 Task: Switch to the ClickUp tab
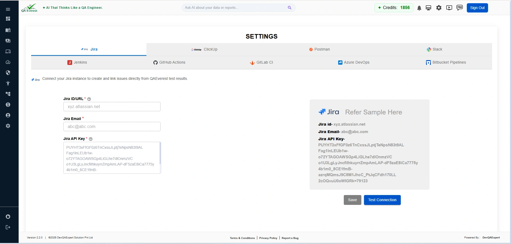[204, 49]
